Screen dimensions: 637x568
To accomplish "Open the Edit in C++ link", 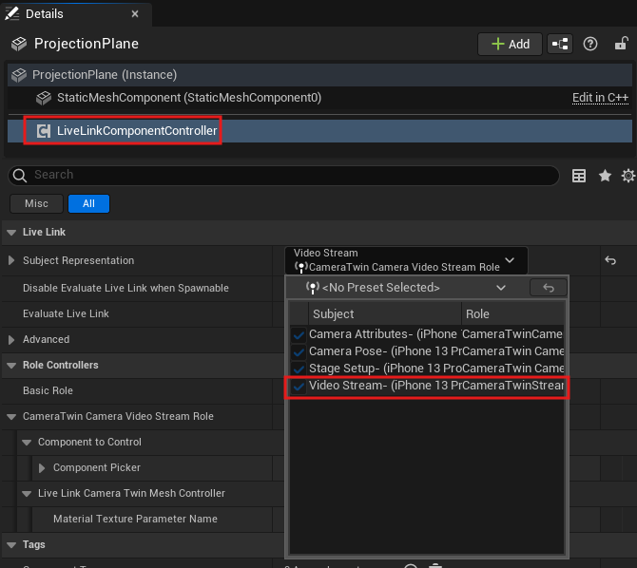I will point(600,98).
